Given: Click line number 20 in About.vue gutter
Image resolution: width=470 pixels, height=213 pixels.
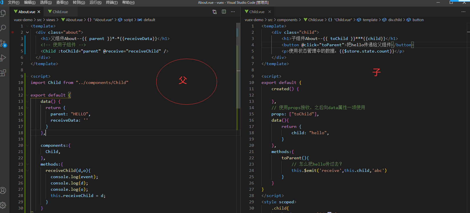Looking at the screenshot, I should [21, 145].
